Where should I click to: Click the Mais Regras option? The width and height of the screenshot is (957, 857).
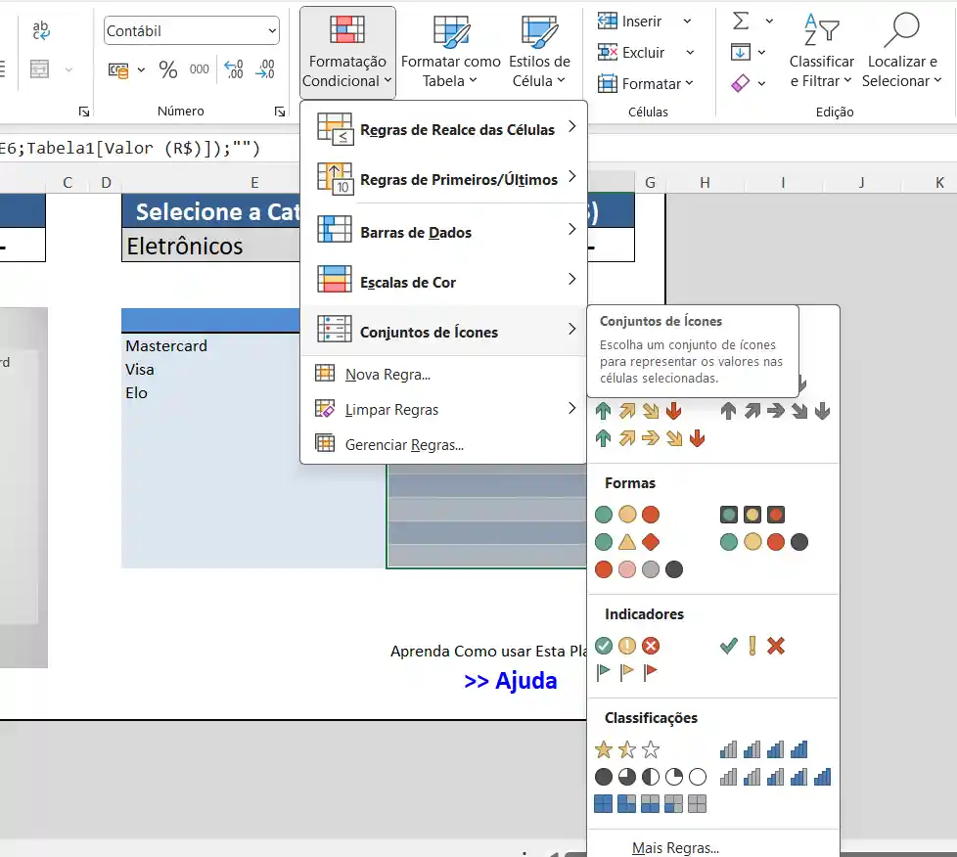click(675, 848)
